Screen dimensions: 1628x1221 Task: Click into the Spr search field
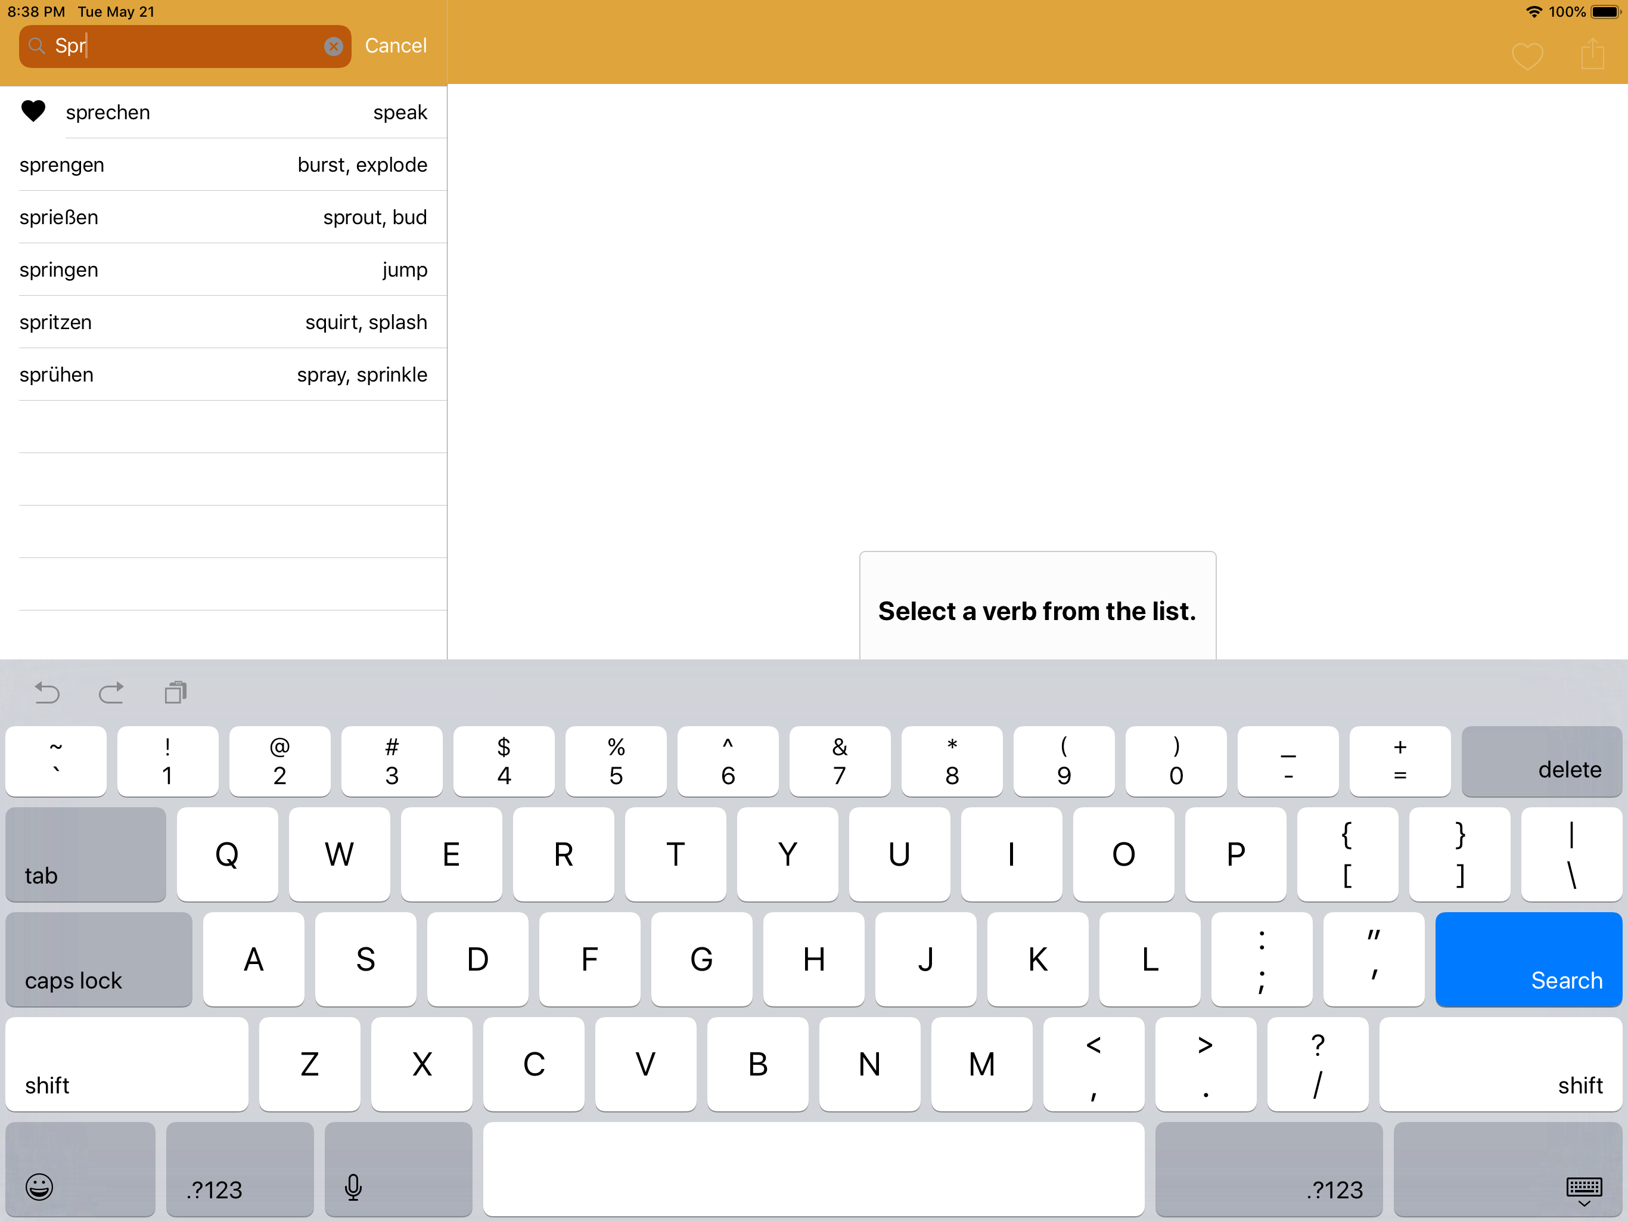click(185, 47)
